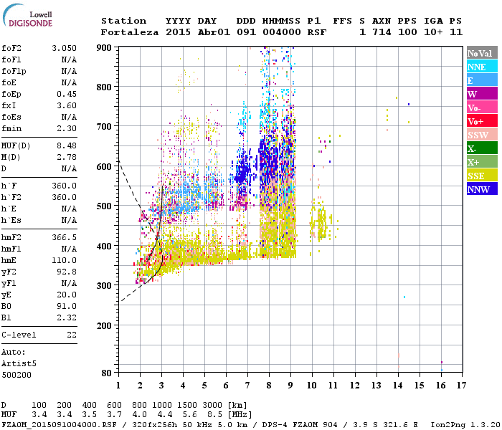
Task: Click the MUF row value 5.6
Action: [x=189, y=415]
